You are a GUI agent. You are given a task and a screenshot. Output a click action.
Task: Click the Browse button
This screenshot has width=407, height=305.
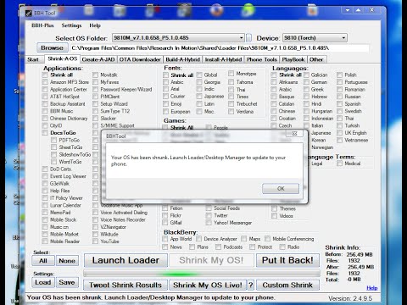pyautogui.click(x=52, y=47)
